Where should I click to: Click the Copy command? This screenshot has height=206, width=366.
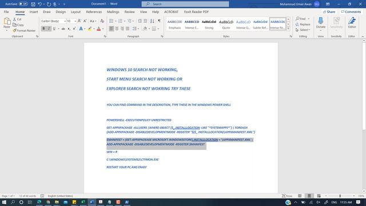(x=18, y=25)
